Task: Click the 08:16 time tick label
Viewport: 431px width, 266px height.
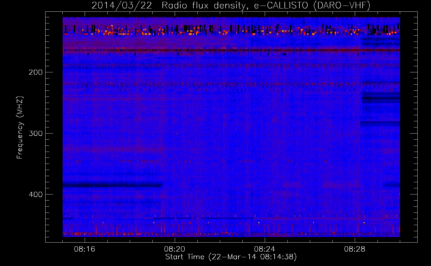Action: pos(85,249)
